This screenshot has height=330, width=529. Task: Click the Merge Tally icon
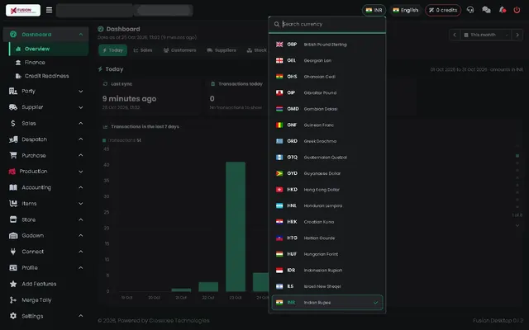point(13,299)
